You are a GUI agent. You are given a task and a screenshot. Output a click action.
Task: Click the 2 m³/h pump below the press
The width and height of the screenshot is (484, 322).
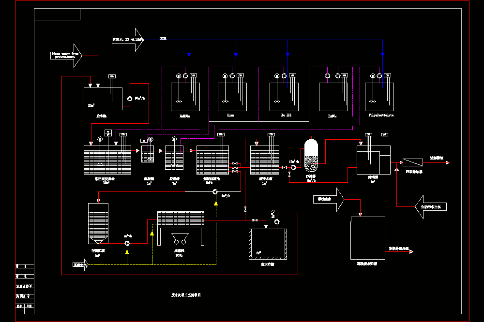point(127,243)
